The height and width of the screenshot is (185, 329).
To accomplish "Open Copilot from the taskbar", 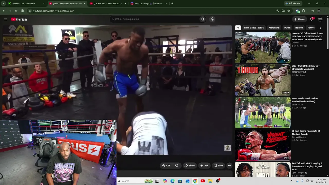I will coord(165,181).
